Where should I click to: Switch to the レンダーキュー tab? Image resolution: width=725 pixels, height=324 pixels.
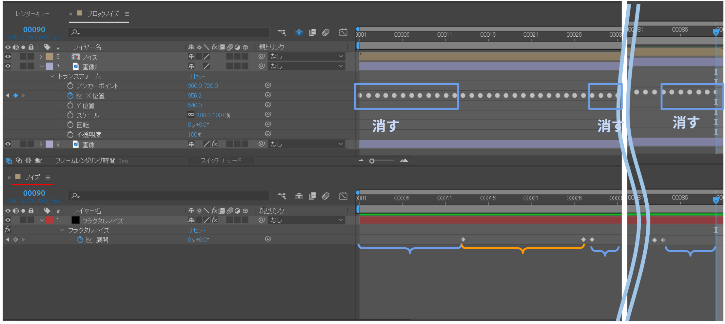point(32,14)
